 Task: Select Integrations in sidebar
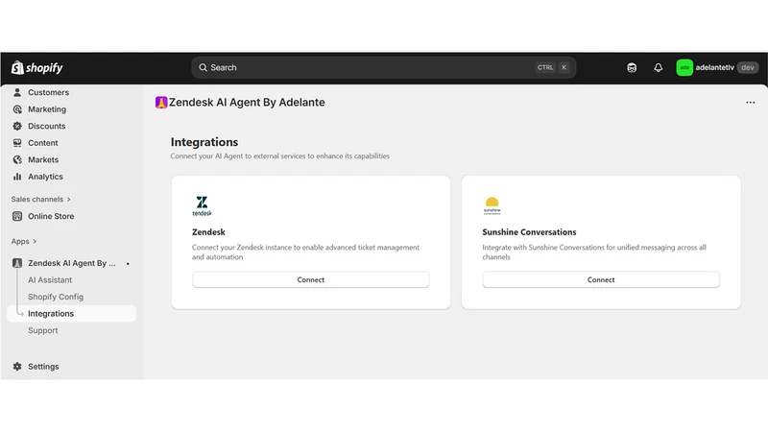point(71,314)
